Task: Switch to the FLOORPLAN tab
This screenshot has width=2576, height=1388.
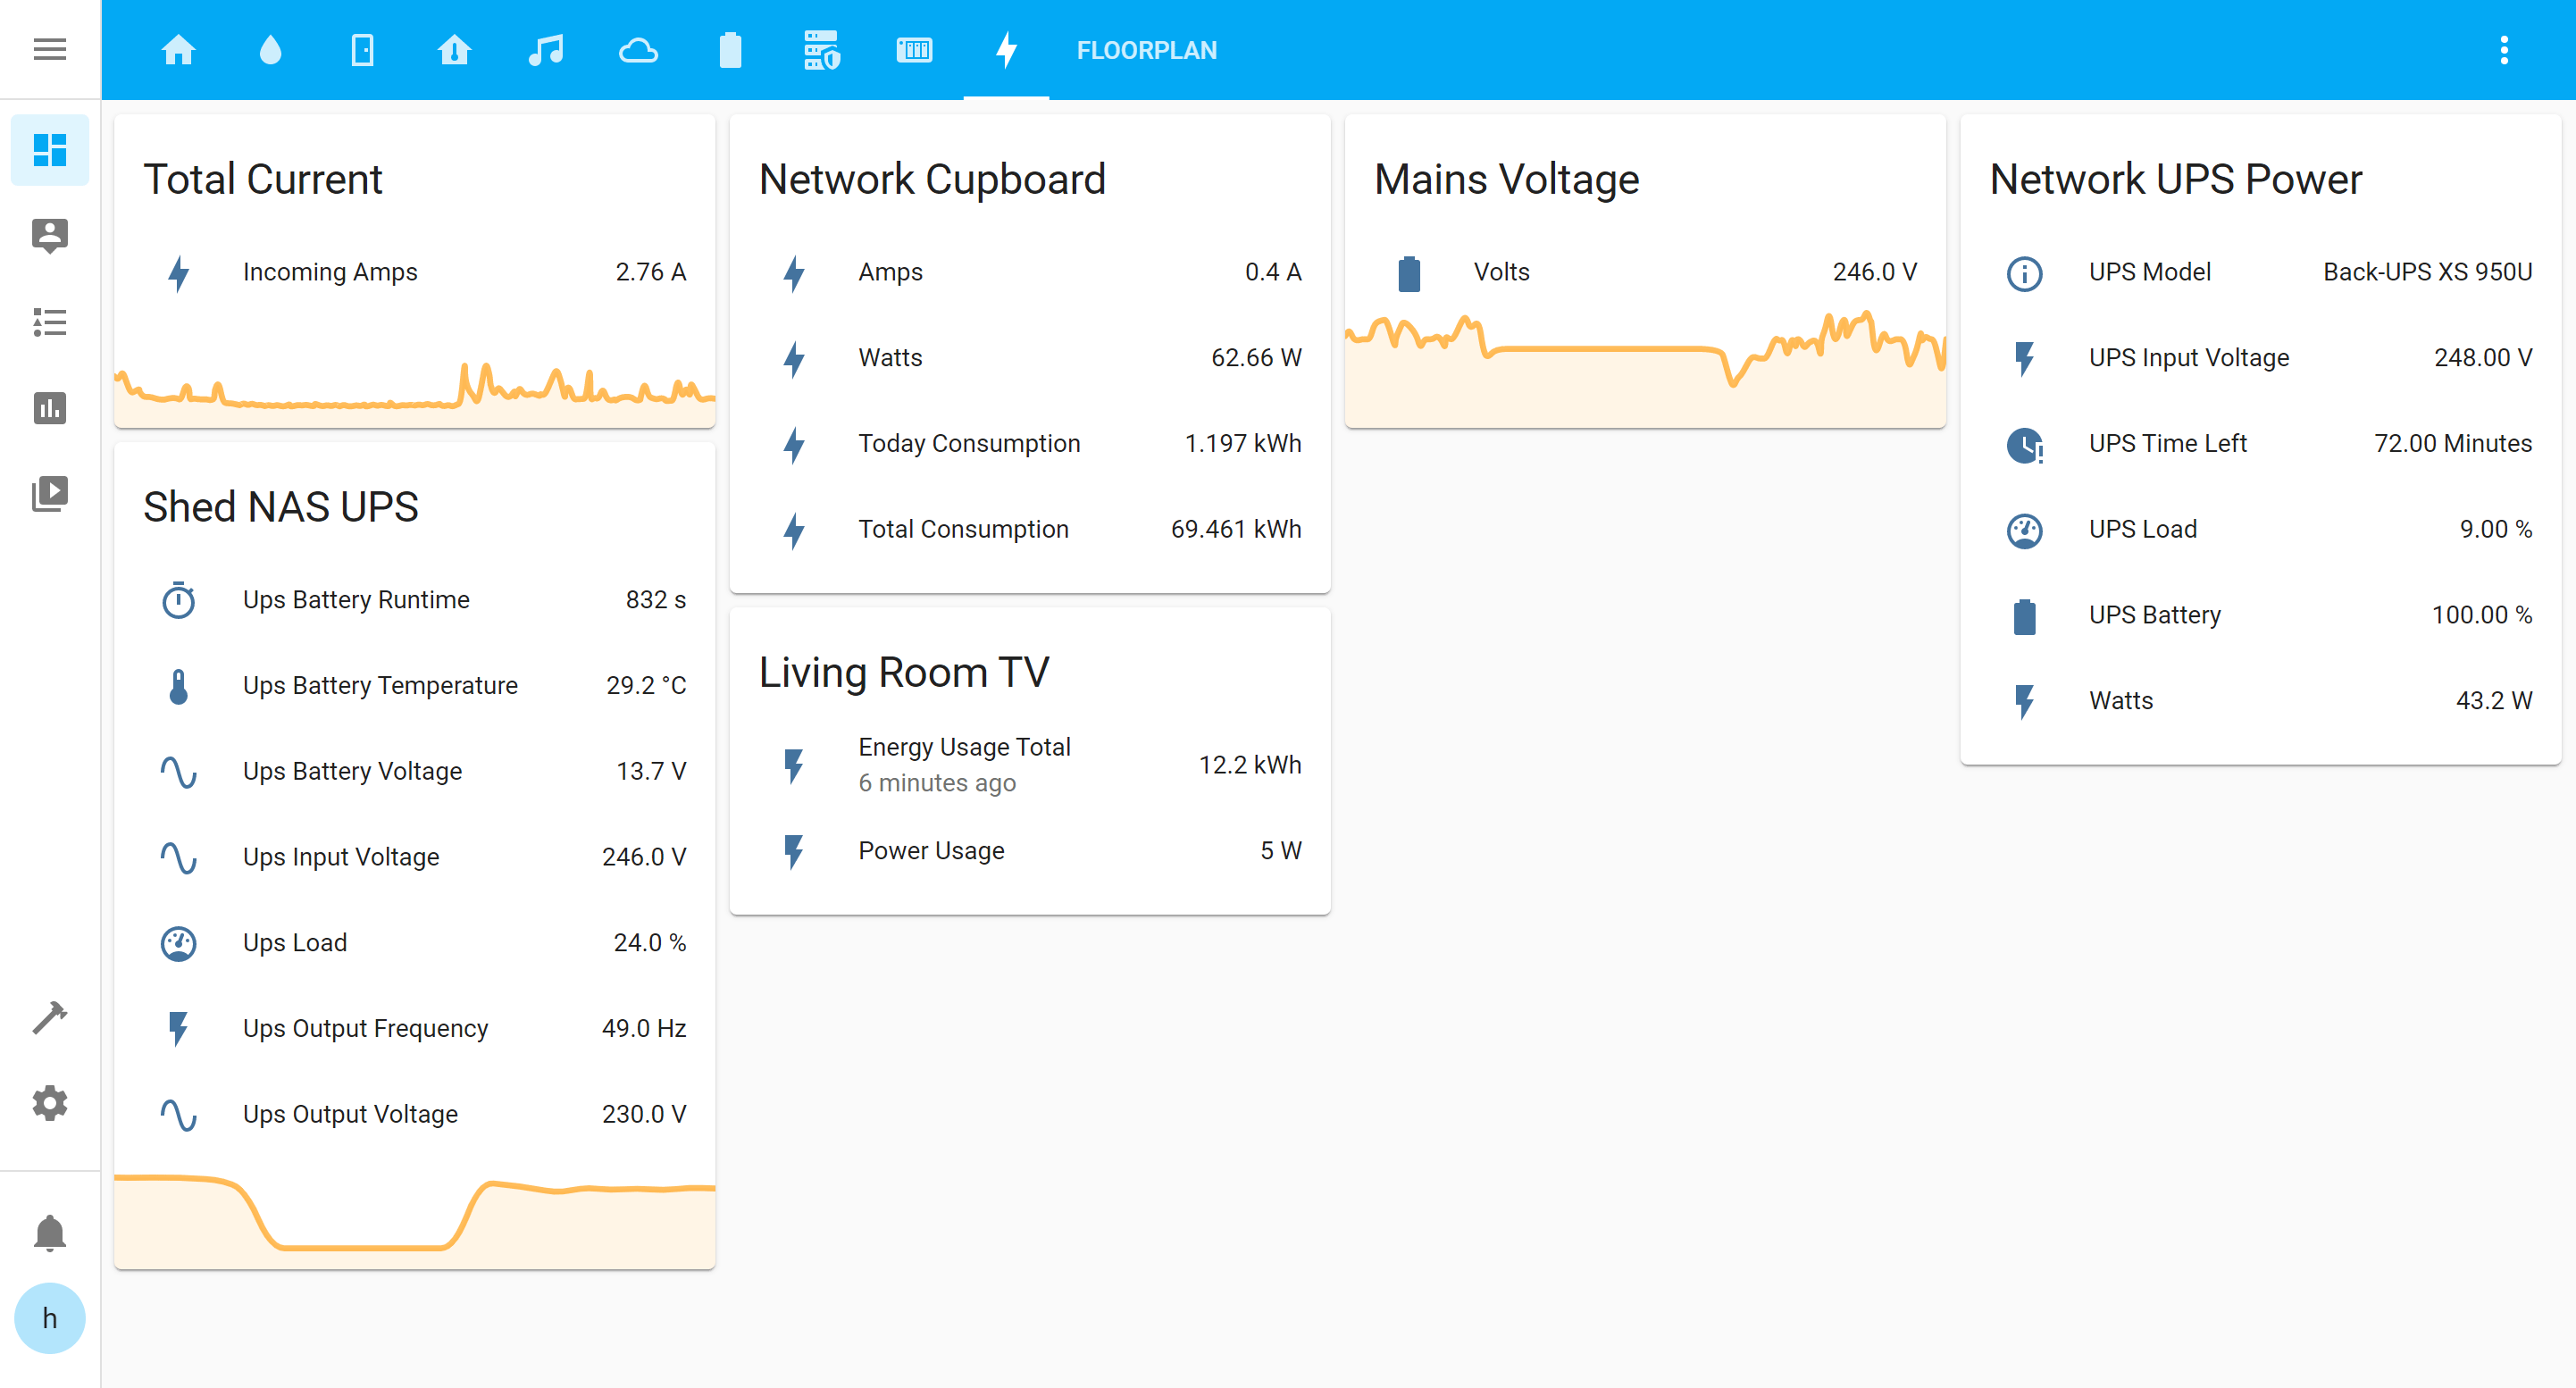Action: click(1146, 50)
